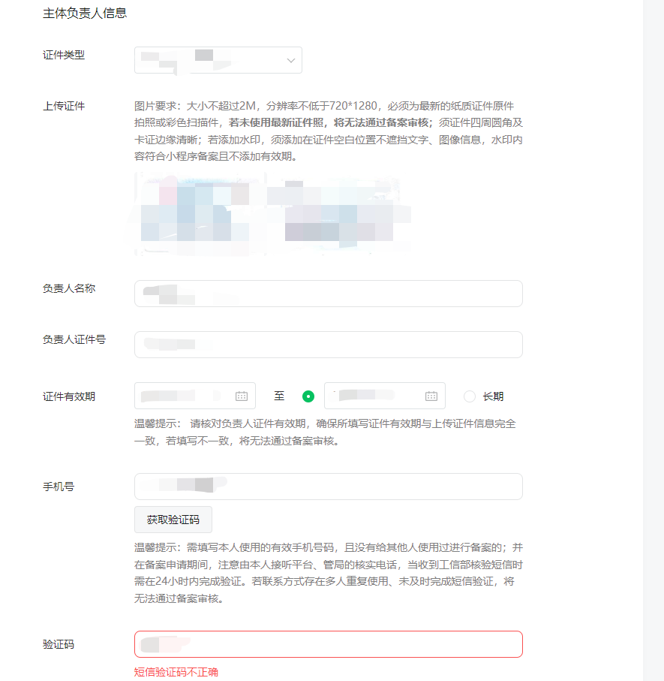This screenshot has width=664, height=681.
Task: Open the 证件类型 combo box
Action: [218, 60]
